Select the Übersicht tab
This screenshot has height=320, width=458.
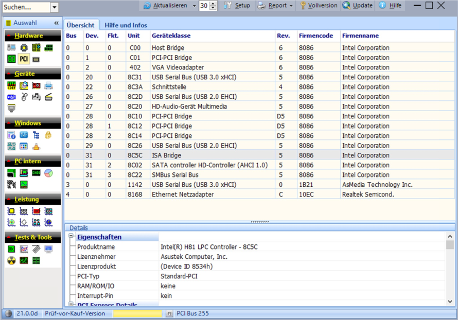tap(80, 25)
